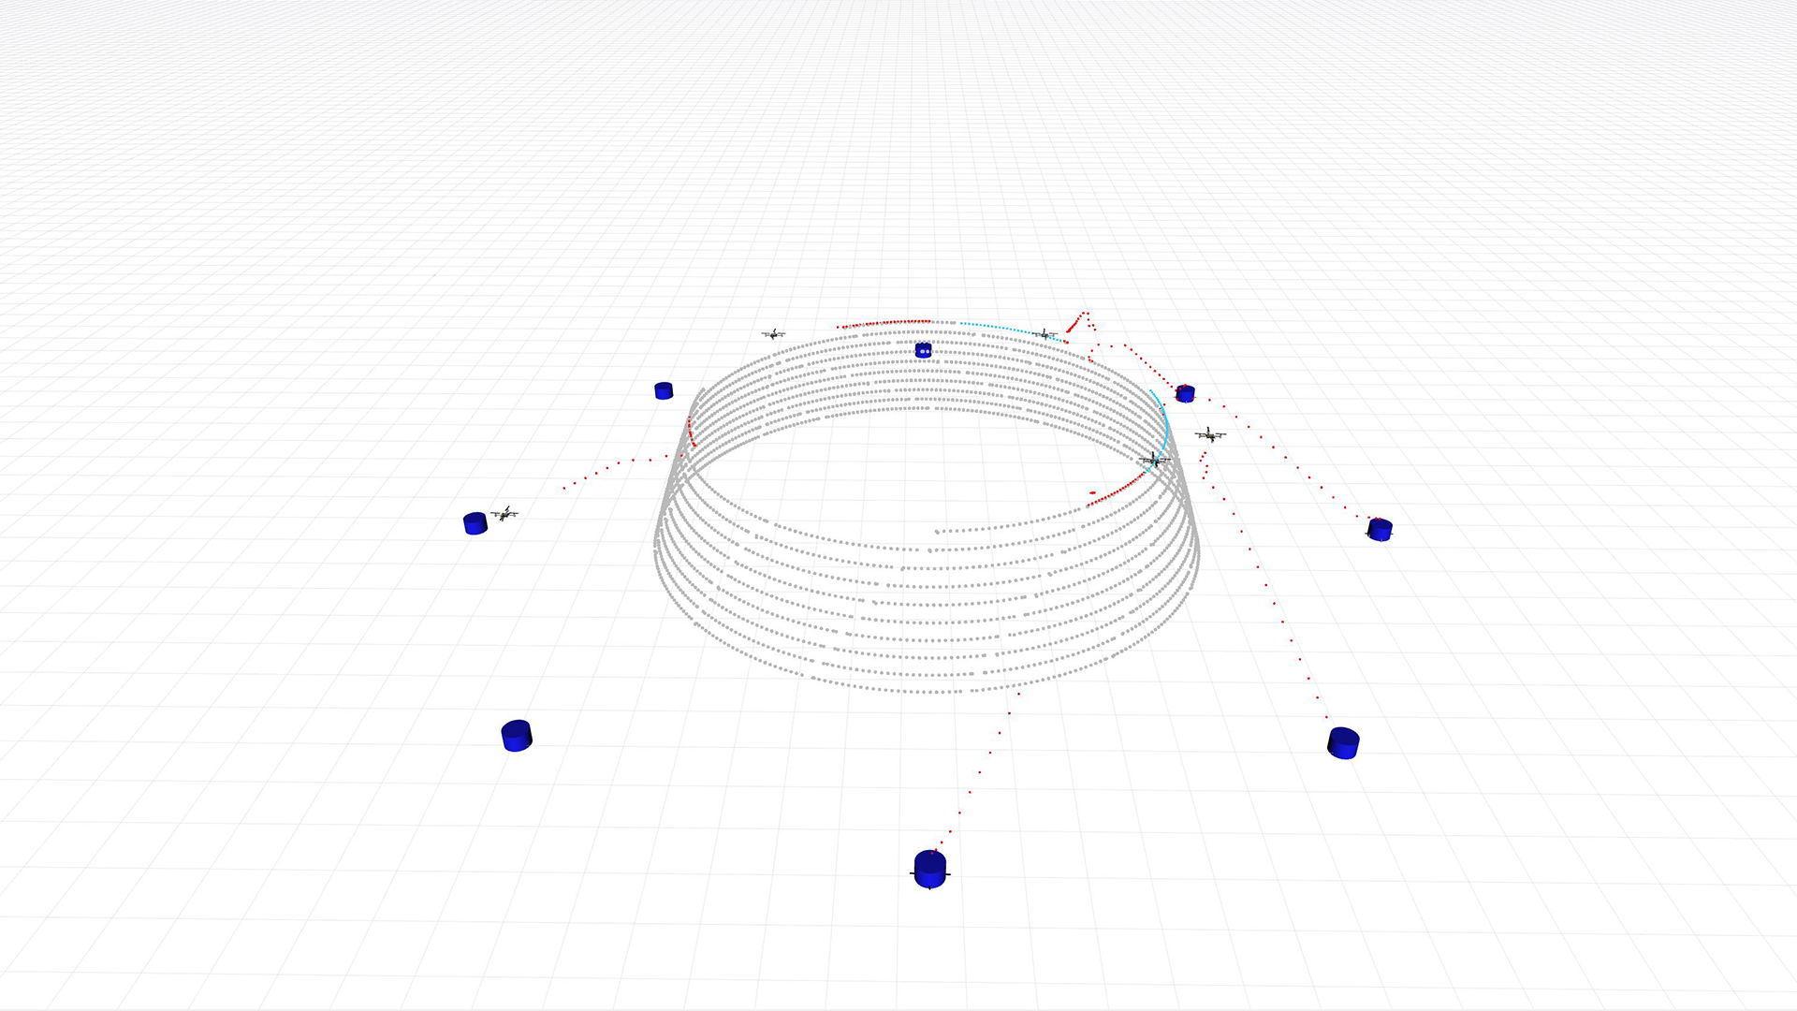Screen dimensions: 1797x1011
Task: Click the drone on the ring's right rim
Action: [x=1154, y=460]
